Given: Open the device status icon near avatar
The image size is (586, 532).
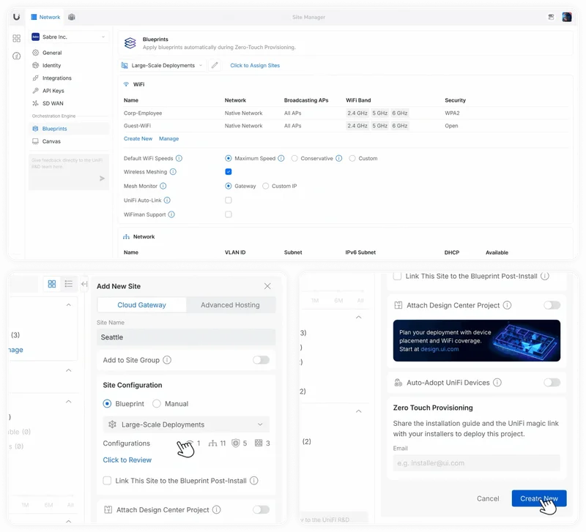Looking at the screenshot, I should [x=551, y=17].
